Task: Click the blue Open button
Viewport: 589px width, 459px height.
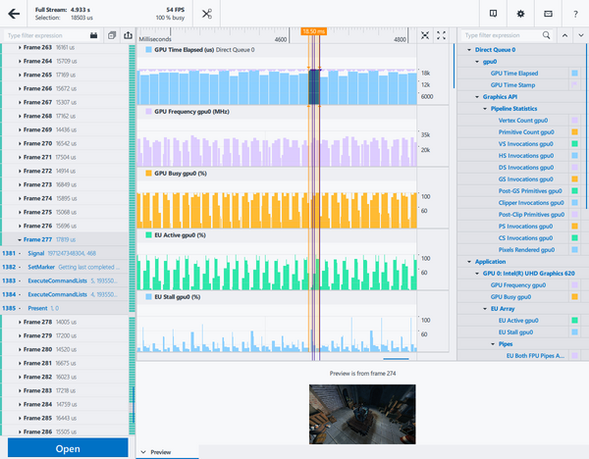Action: tap(67, 448)
